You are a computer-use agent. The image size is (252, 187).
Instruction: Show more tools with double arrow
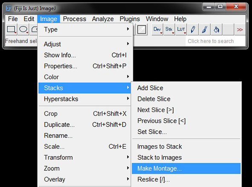pyautogui.click(x=240, y=29)
